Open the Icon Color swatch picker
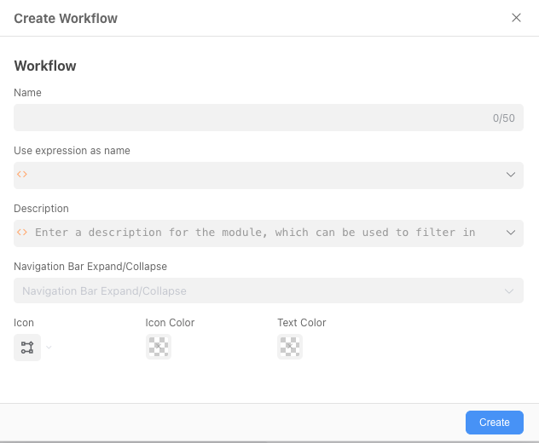The width and height of the screenshot is (539, 443). point(159,347)
